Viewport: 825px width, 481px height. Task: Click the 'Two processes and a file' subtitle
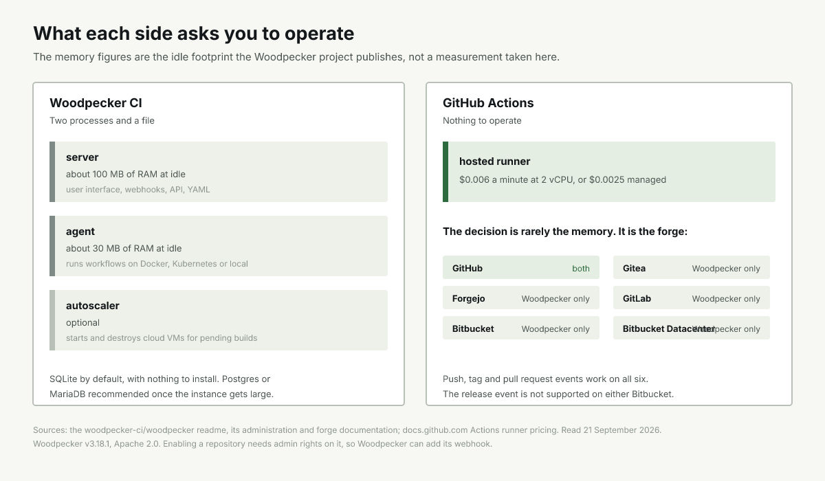coord(102,121)
